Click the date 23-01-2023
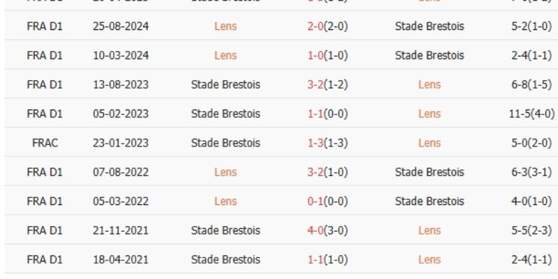Viewport: 558px width, 279px height. [x=120, y=143]
